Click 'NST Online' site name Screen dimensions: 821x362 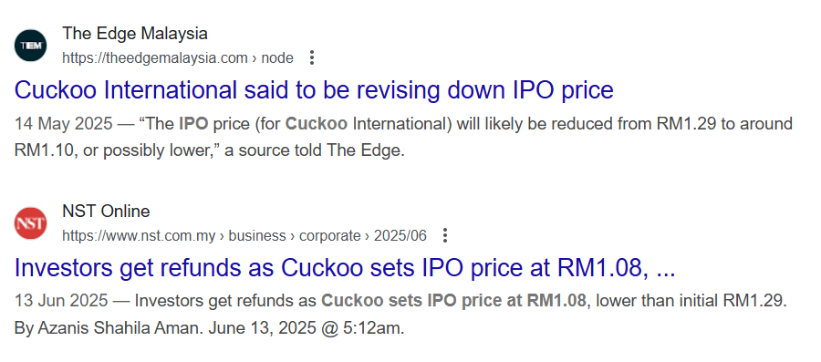click(x=106, y=212)
